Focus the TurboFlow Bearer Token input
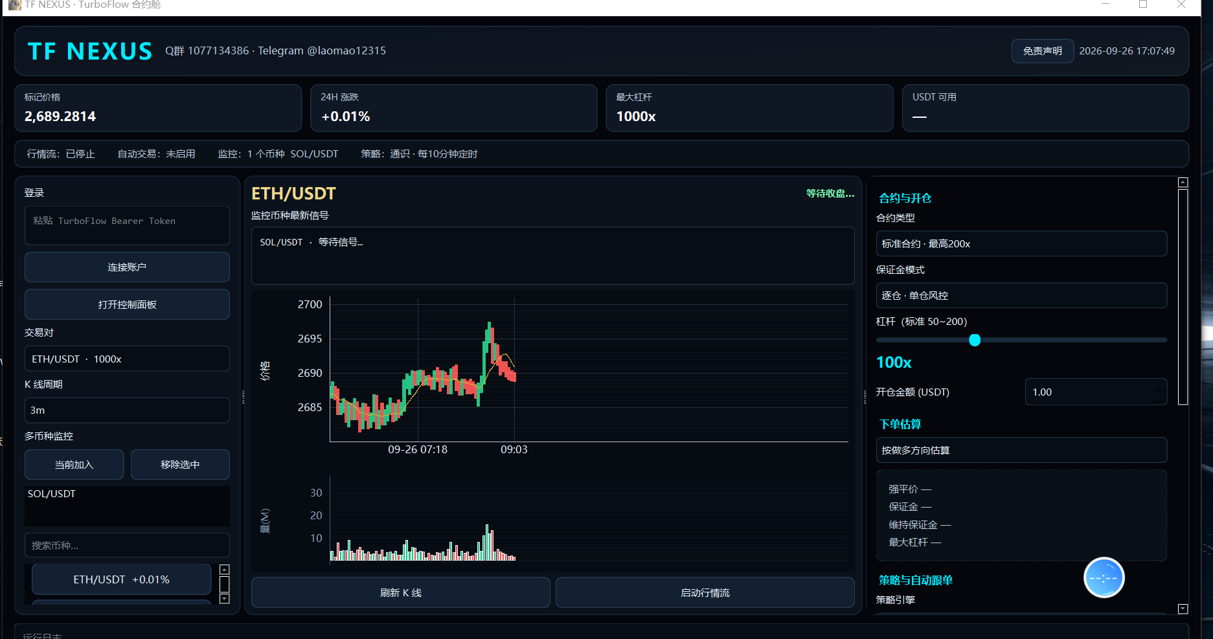This screenshot has height=639, width=1213. tap(127, 225)
